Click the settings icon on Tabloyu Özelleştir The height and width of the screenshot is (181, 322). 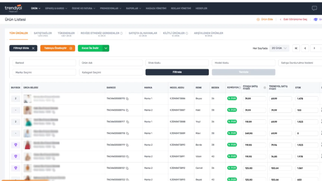pyautogui.click(x=71, y=48)
